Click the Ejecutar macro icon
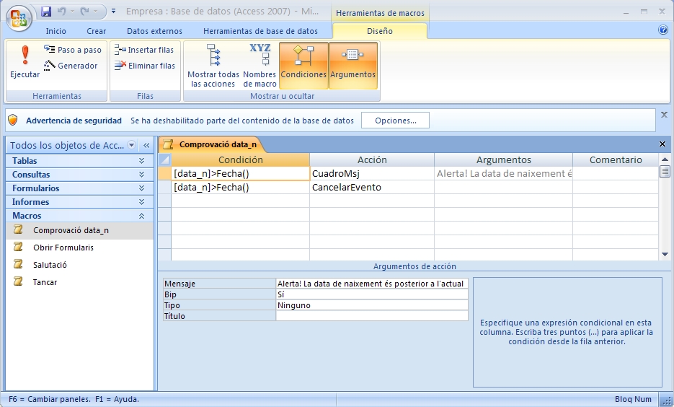The height and width of the screenshot is (407, 674). [25, 63]
